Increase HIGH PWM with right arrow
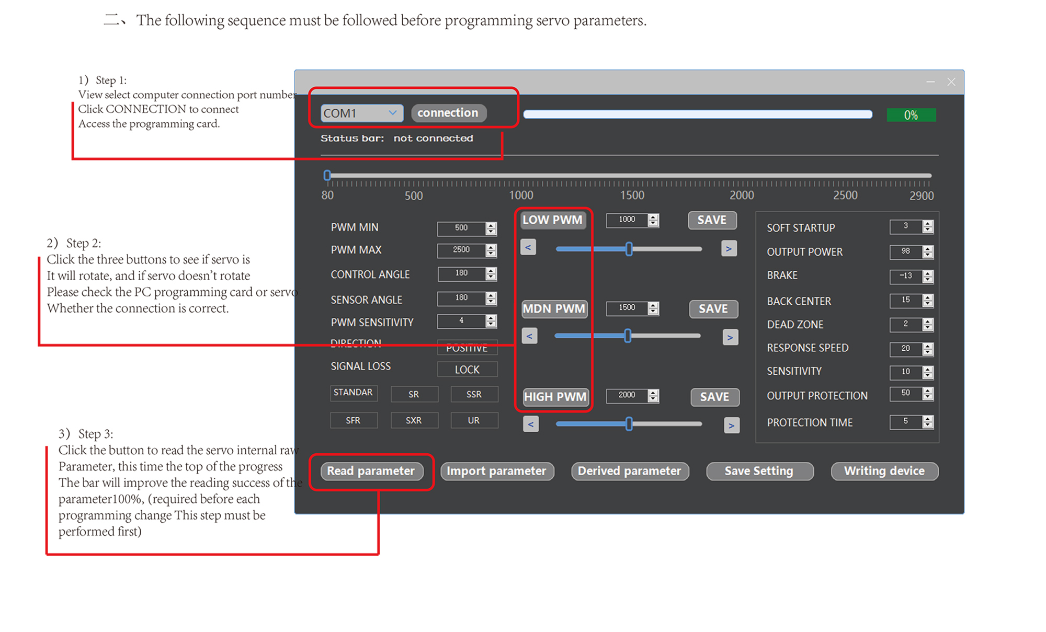1046x632 pixels. click(x=732, y=426)
